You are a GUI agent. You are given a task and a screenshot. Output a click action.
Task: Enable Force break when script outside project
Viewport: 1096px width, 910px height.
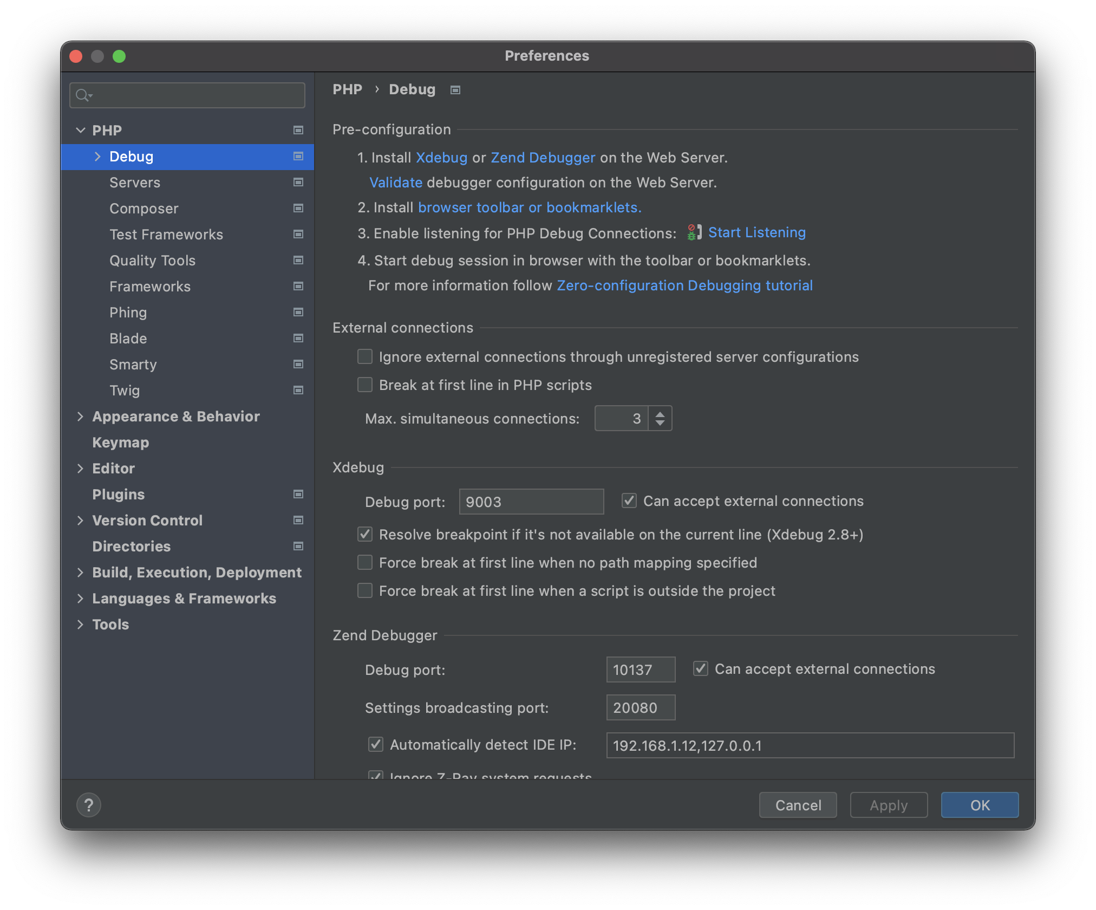(365, 590)
